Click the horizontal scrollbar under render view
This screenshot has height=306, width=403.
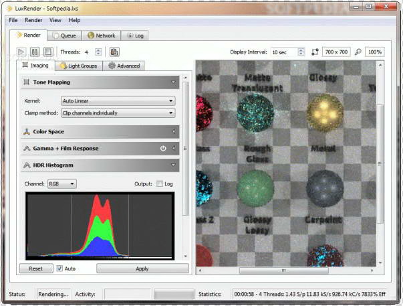[285, 271]
